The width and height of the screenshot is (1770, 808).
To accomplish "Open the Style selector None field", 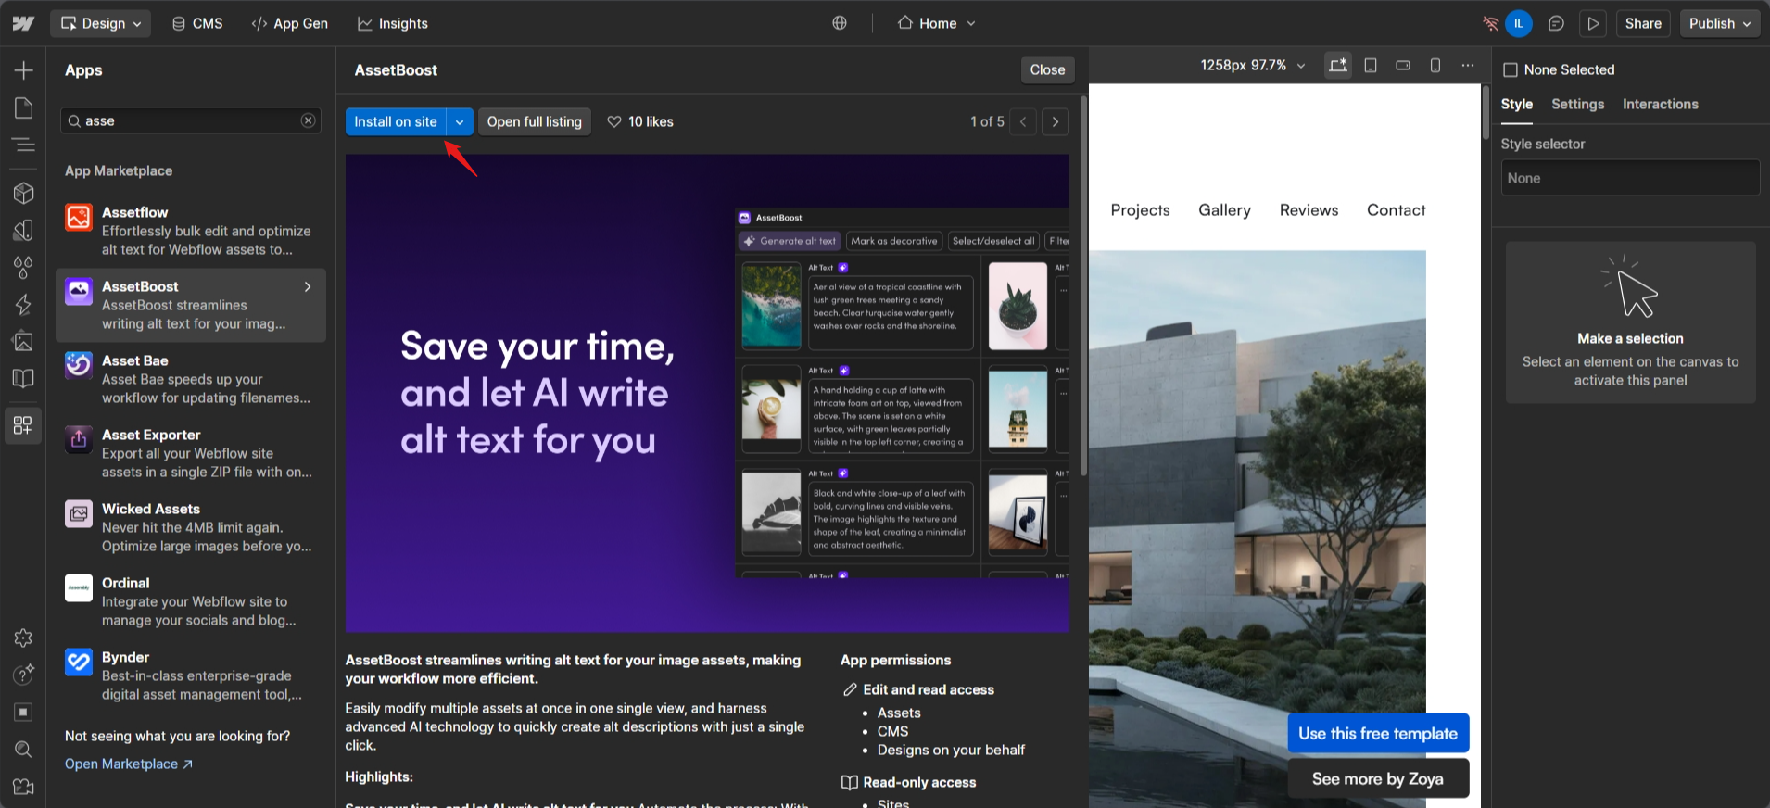I will tap(1630, 178).
